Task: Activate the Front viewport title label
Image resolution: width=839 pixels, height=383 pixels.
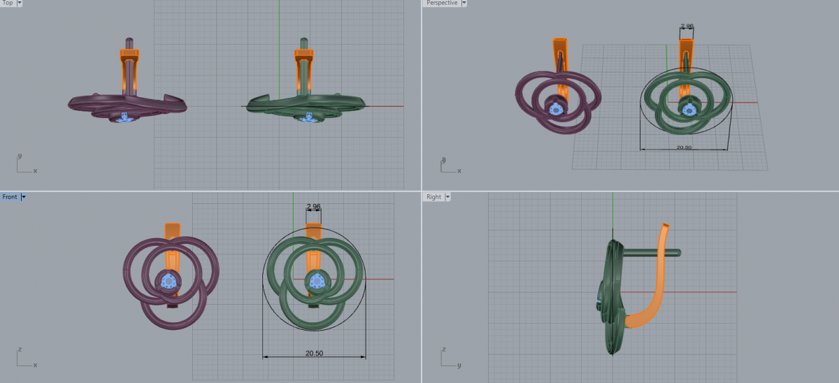Action: (x=10, y=197)
